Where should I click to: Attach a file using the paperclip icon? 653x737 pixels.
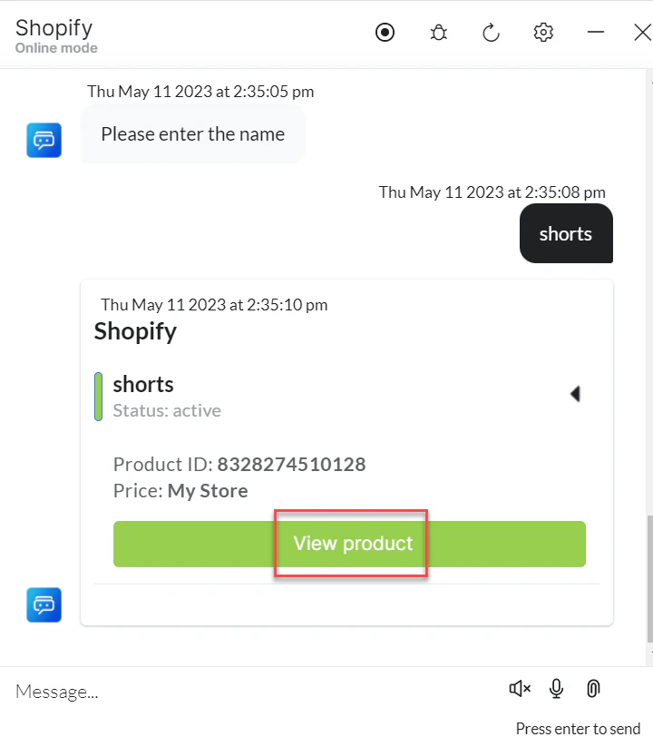tap(593, 689)
